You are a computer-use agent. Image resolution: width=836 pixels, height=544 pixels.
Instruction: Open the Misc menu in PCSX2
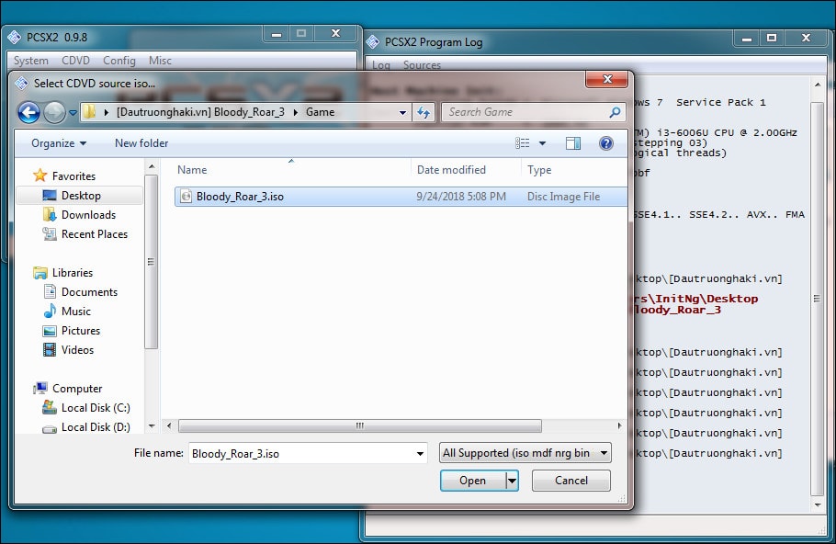tap(160, 61)
